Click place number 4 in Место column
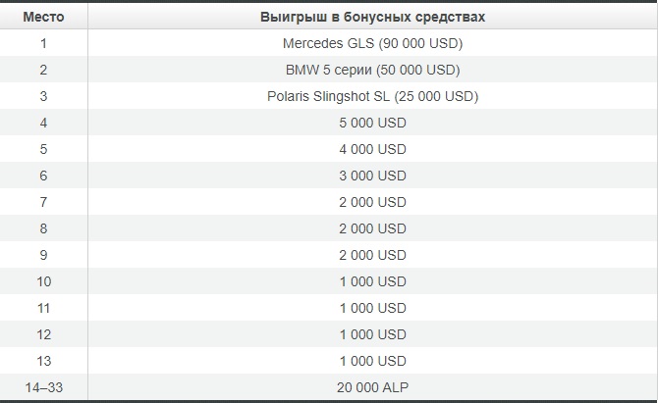The height and width of the screenshot is (403, 658). coord(43,123)
